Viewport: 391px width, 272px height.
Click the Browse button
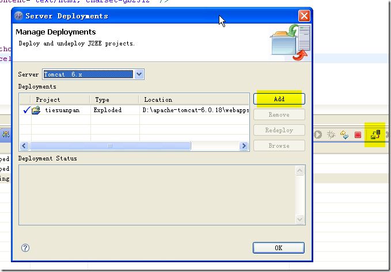279,145
